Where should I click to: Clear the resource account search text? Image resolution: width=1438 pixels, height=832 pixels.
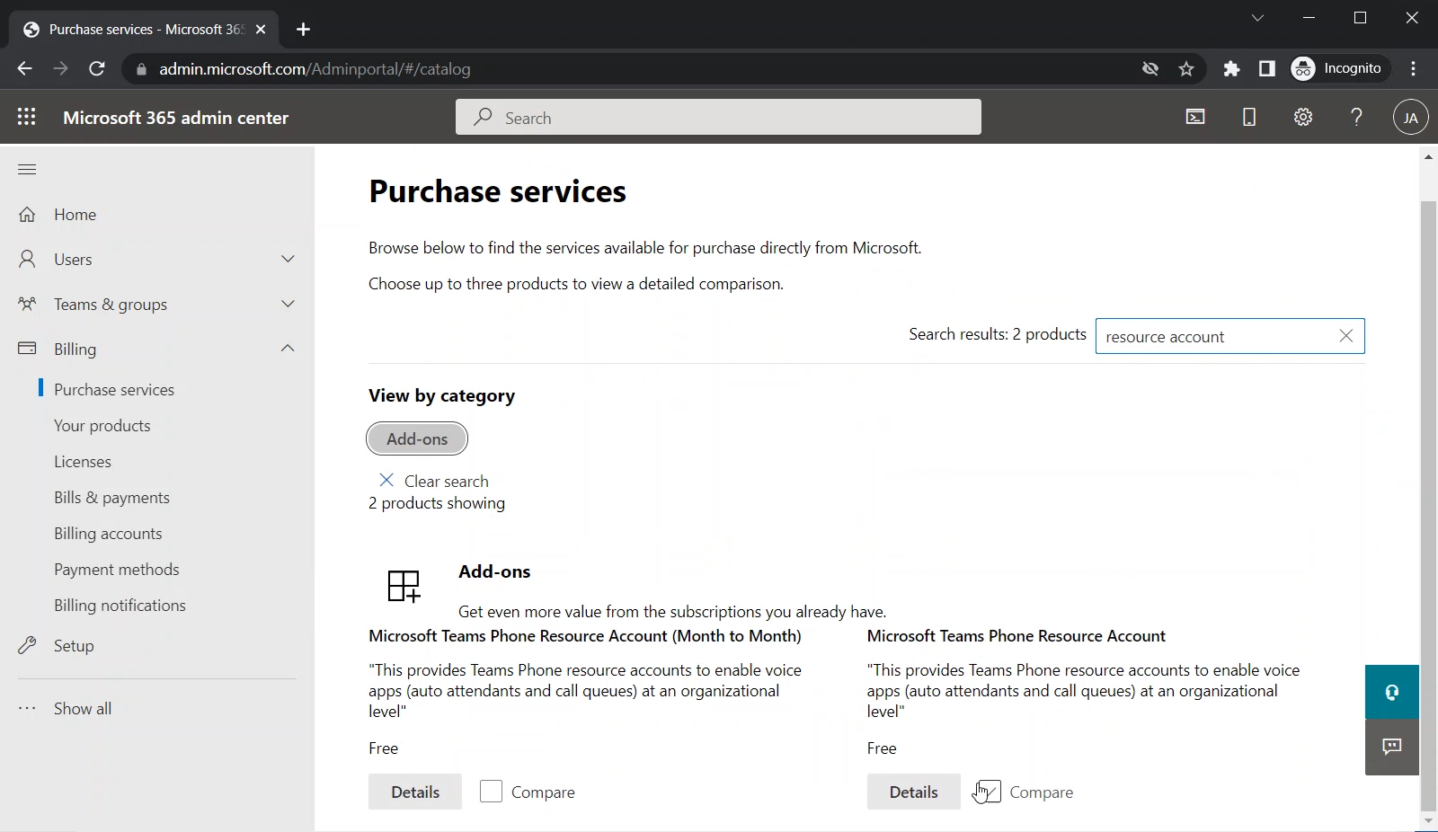click(1345, 336)
